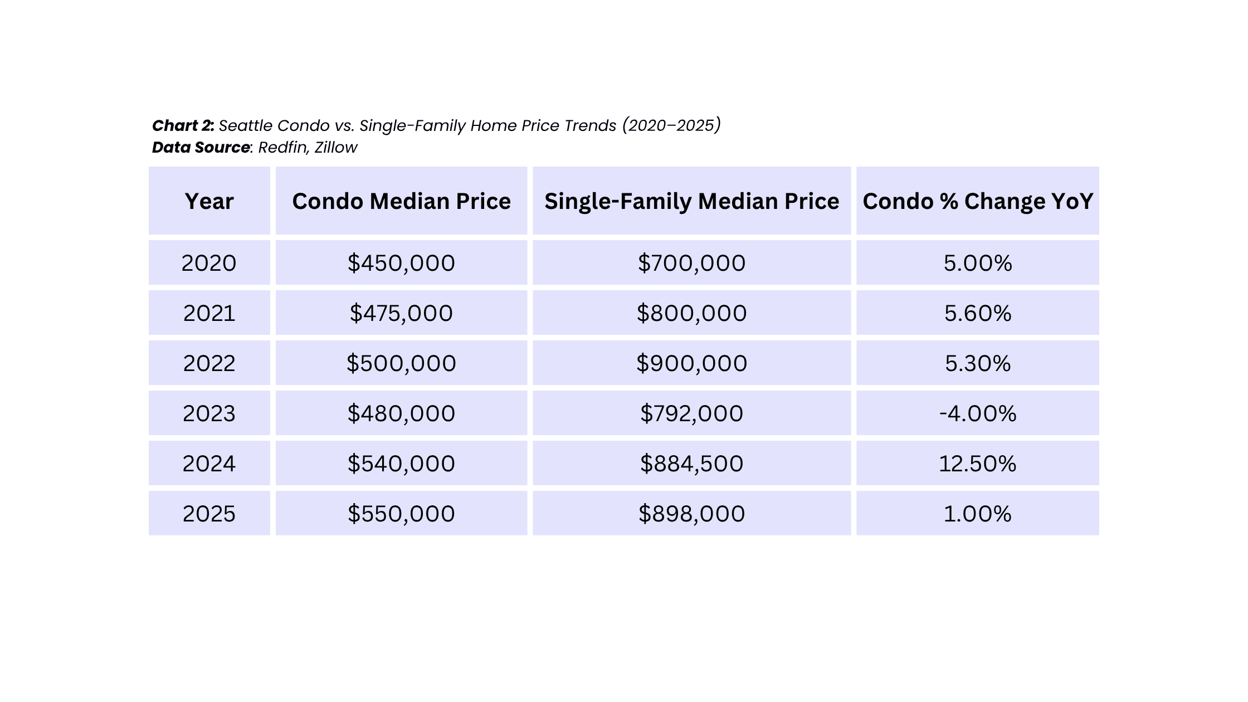Click the Single-Family Median Price header
Image resolution: width=1248 pixels, height=702 pixels.
pyautogui.click(x=691, y=201)
